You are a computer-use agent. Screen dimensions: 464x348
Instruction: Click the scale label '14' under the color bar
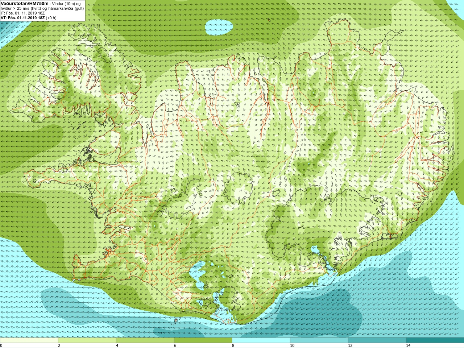click(x=408, y=345)
